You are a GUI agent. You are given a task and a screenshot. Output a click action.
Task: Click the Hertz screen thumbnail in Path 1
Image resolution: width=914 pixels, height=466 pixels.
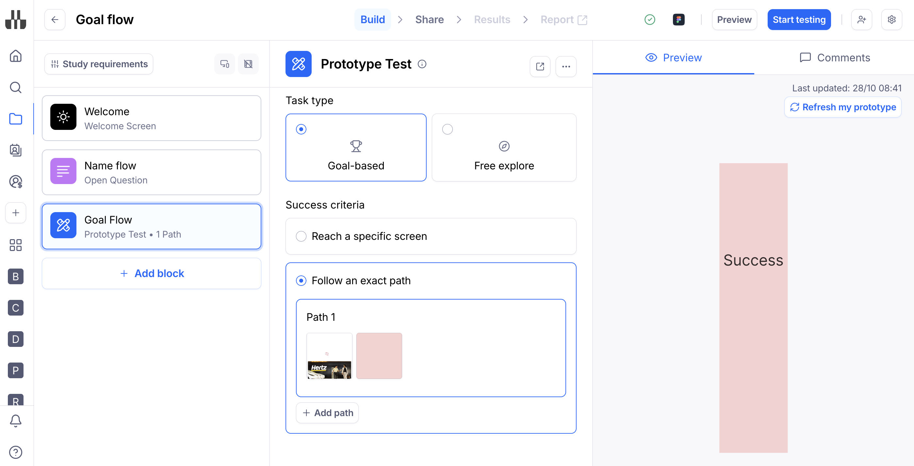pos(329,356)
